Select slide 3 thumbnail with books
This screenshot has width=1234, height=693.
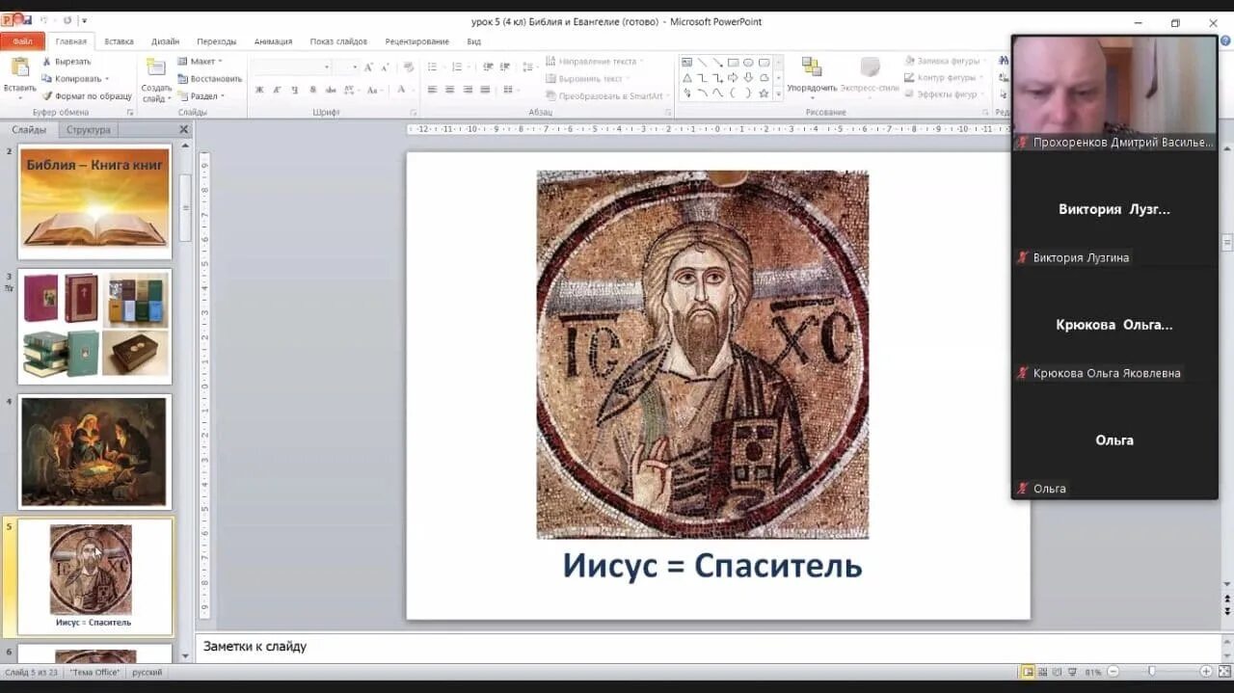coord(94,327)
